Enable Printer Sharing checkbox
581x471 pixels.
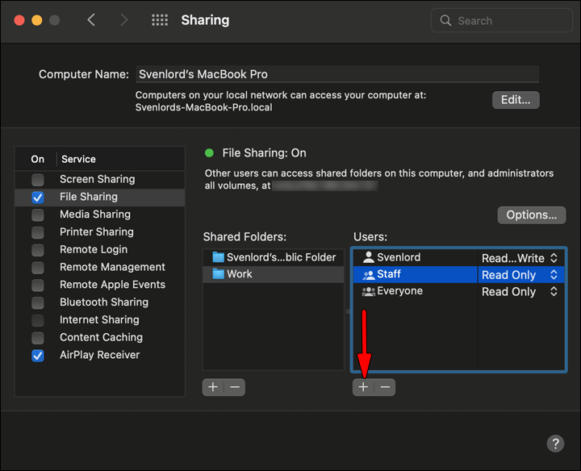[38, 232]
